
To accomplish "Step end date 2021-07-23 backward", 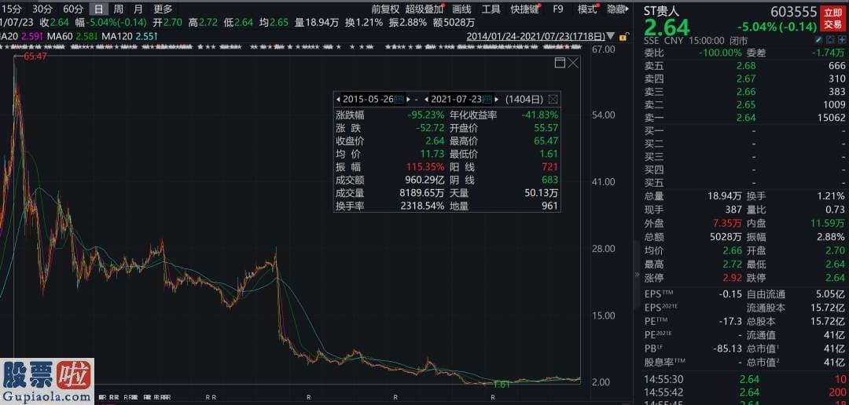I will [427, 100].
